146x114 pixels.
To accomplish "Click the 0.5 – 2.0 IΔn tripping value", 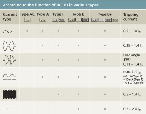I will (132, 109).
